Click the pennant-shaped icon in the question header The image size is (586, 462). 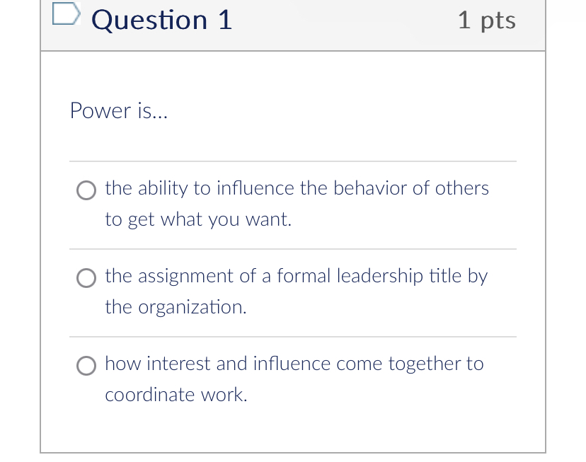(66, 13)
